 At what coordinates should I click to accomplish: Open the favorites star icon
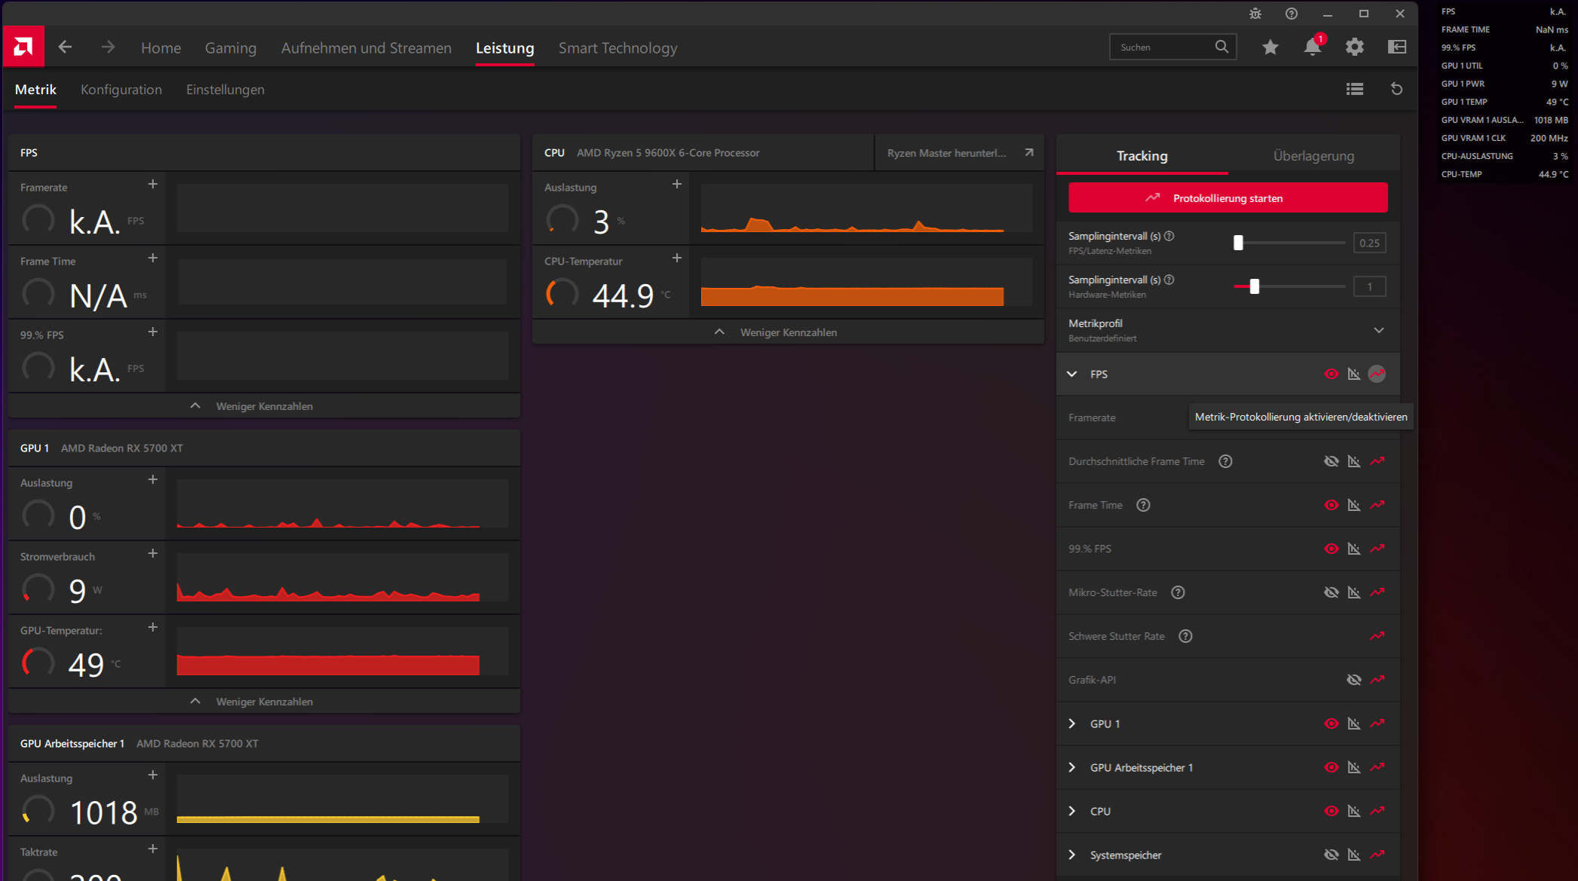pos(1270,47)
